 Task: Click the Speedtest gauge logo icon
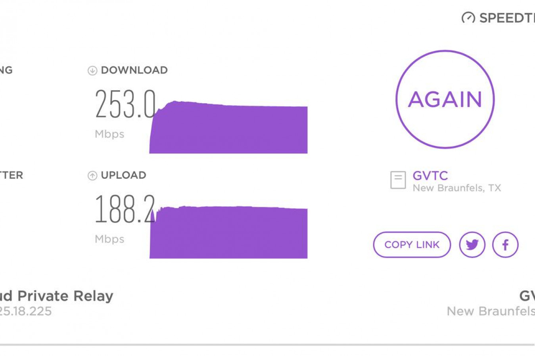point(468,18)
